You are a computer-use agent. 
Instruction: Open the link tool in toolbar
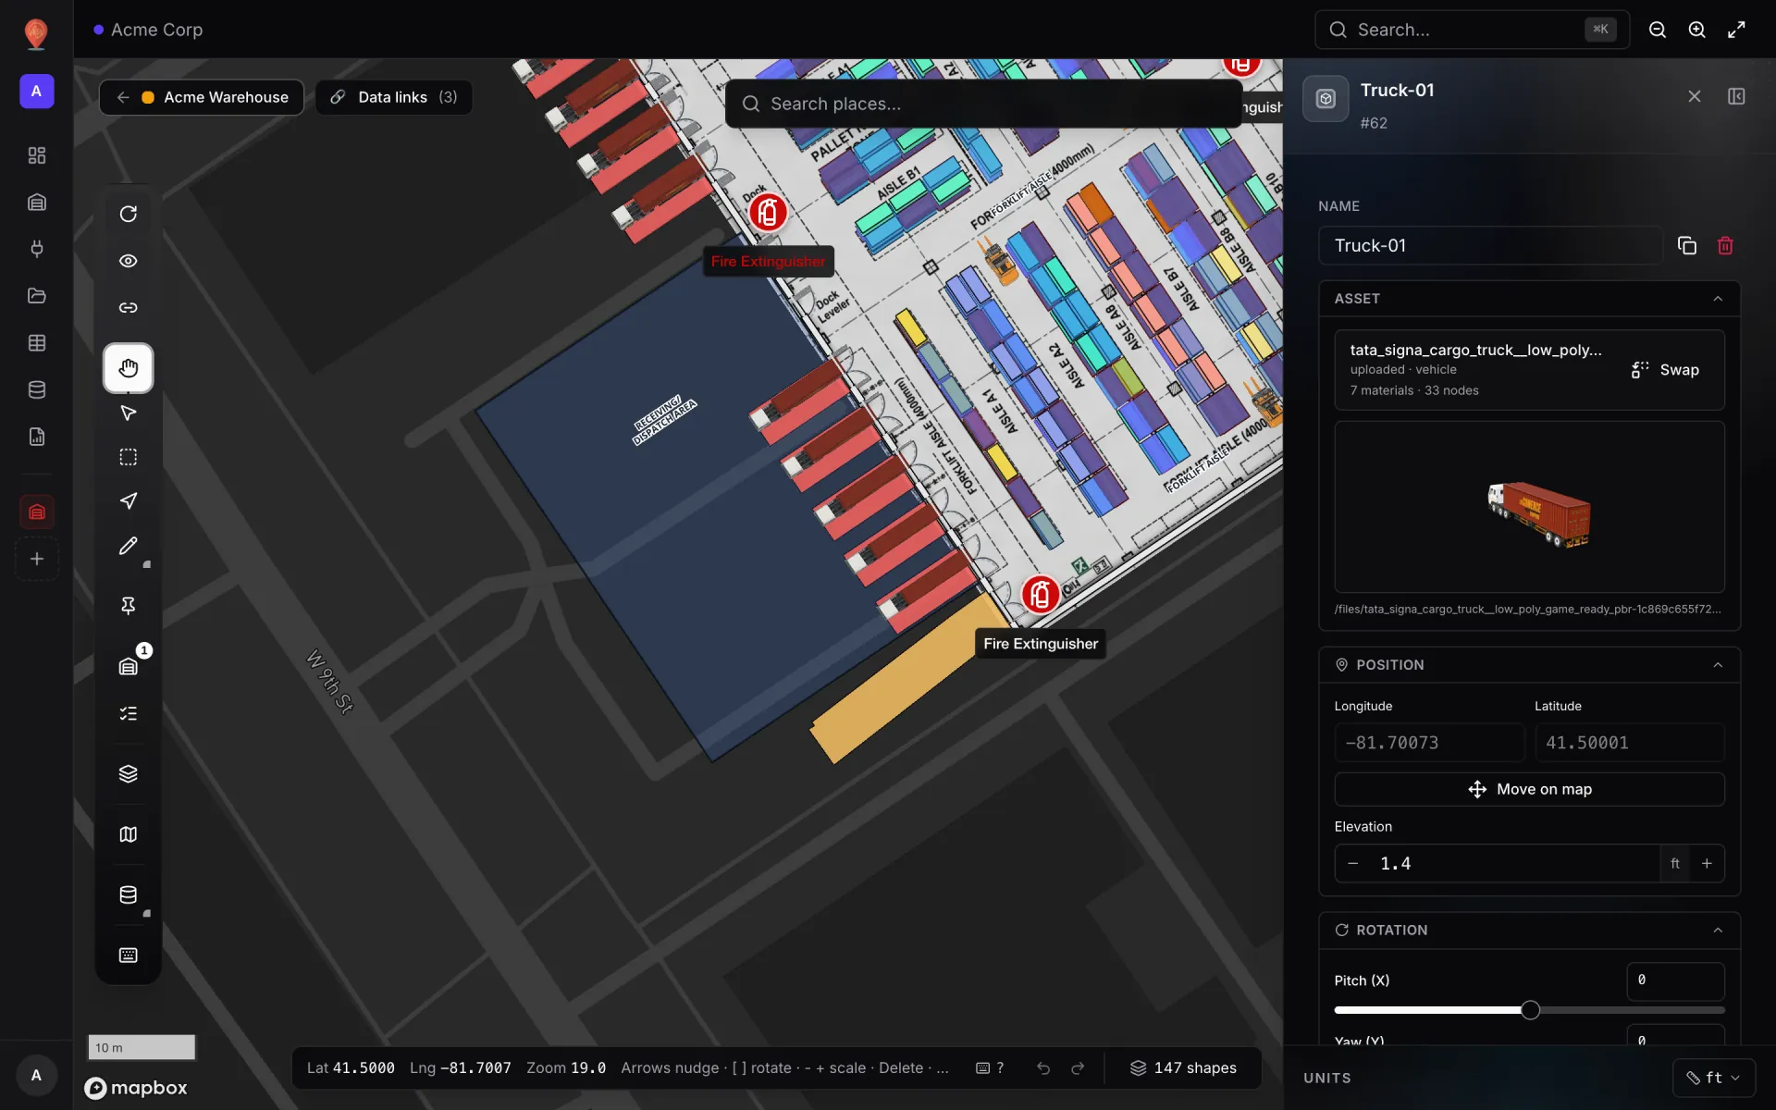click(x=128, y=307)
